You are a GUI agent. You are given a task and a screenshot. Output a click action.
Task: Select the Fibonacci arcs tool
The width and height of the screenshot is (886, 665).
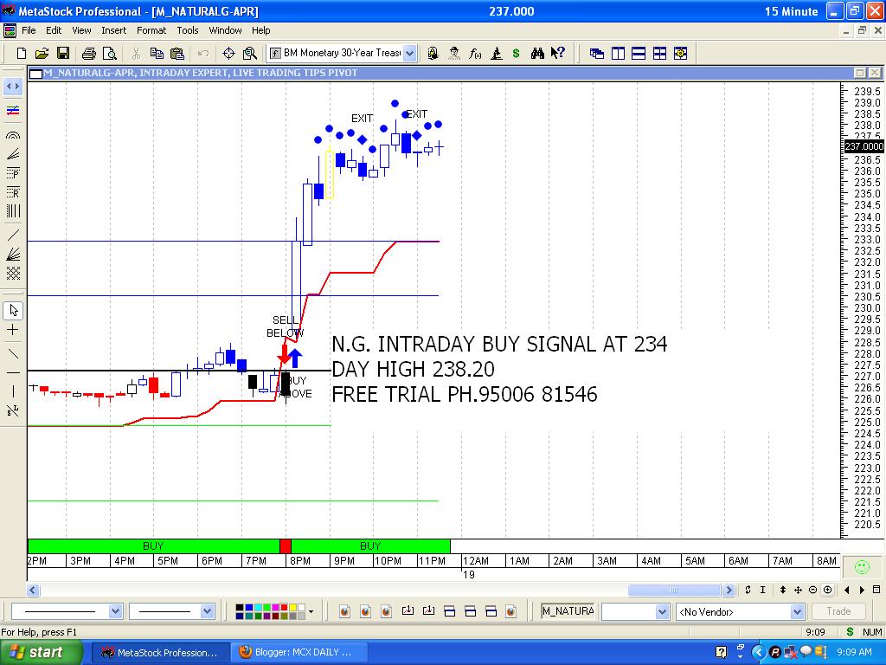point(13,134)
